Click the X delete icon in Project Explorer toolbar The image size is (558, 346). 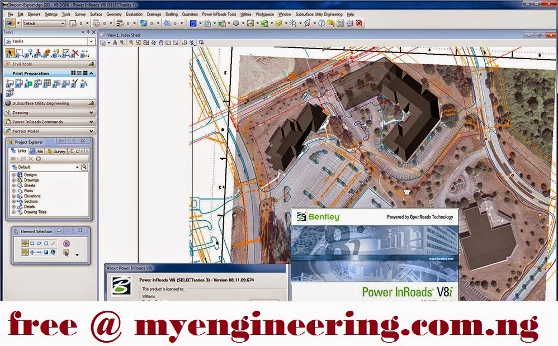pyautogui.click(x=31, y=159)
